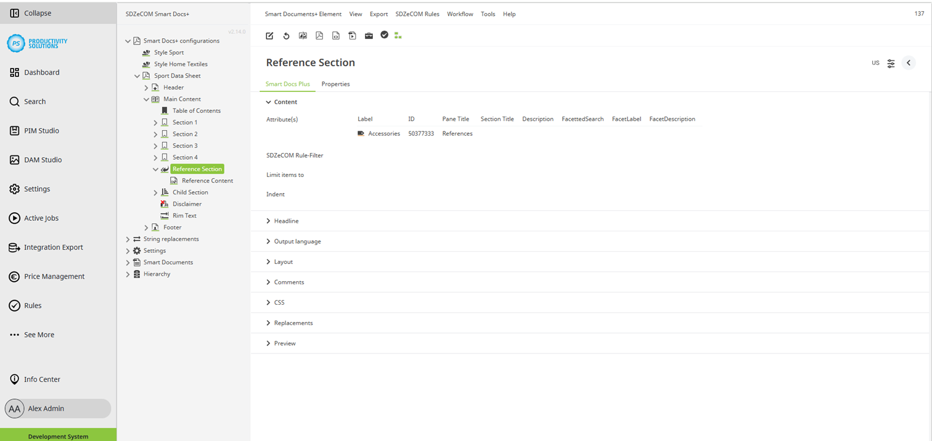
Task: Open the filter settings icon near the US label
Action: (x=890, y=62)
